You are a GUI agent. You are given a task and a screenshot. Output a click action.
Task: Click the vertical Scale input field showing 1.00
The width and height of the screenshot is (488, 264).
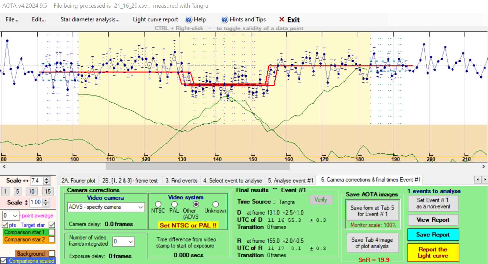click(36, 202)
